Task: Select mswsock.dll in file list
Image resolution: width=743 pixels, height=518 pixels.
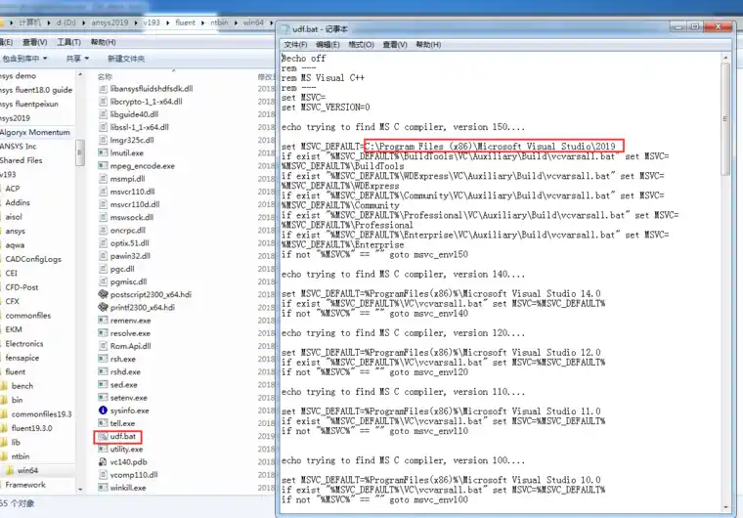Action: tap(131, 217)
